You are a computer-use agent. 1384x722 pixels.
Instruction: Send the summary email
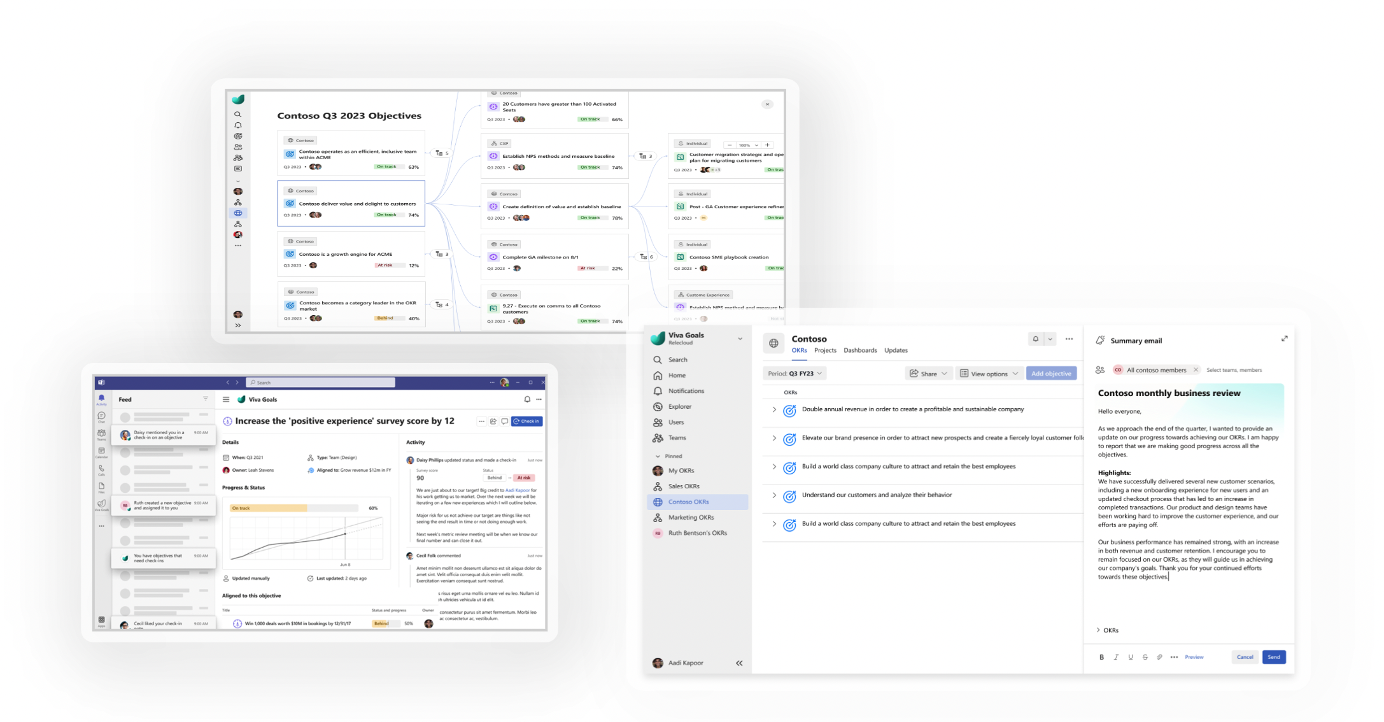pos(1274,657)
